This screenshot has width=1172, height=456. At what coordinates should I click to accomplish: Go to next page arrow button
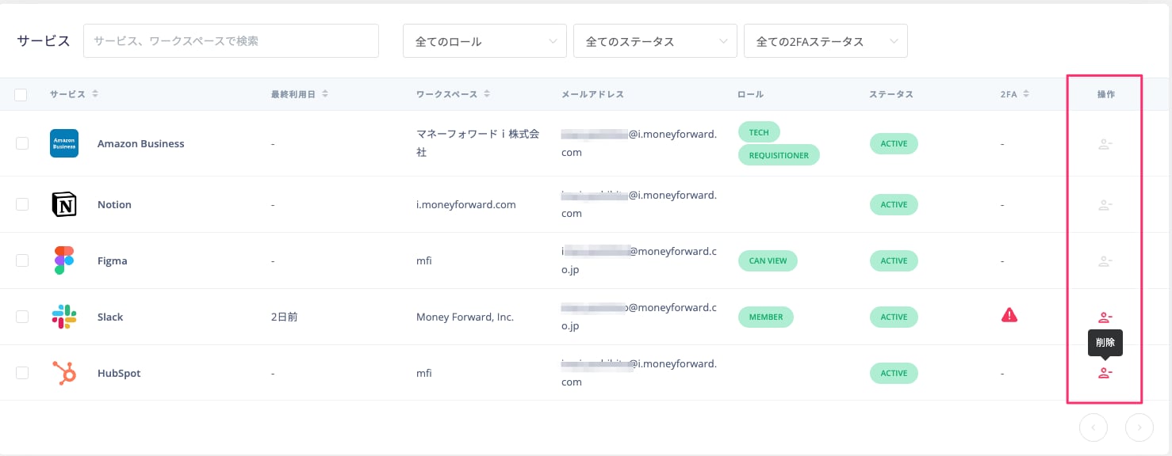(1139, 427)
